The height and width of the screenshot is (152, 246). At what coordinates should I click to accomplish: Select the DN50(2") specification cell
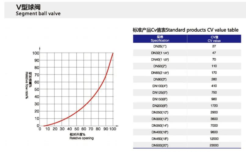[x=160, y=66]
